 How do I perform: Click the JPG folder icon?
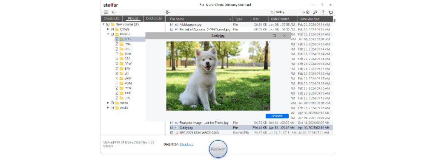click(x=121, y=39)
